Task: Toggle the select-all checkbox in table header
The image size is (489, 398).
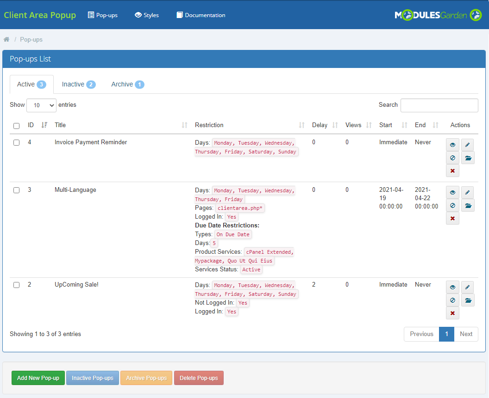Action: tap(17, 126)
